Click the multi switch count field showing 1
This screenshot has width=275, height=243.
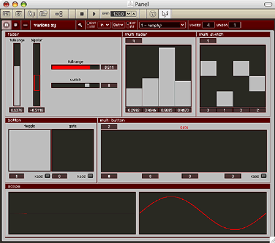click(x=208, y=41)
